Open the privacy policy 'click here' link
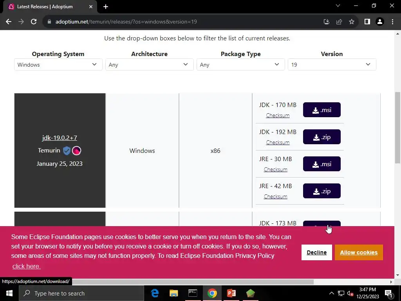 (26, 266)
